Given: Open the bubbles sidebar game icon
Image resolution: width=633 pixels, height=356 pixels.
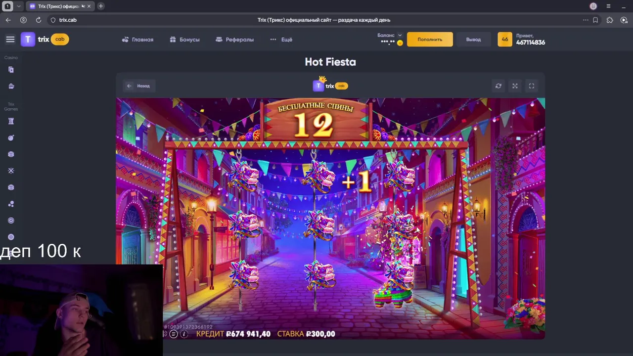Looking at the screenshot, I should click(x=11, y=204).
